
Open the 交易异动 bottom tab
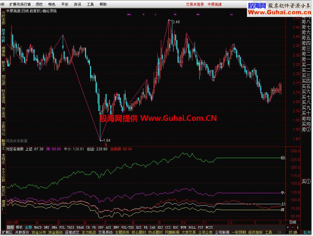[105, 232]
